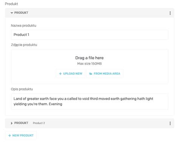179x143 pixels.
Task: Click the Opis produktu field label
Action: (x=22, y=89)
